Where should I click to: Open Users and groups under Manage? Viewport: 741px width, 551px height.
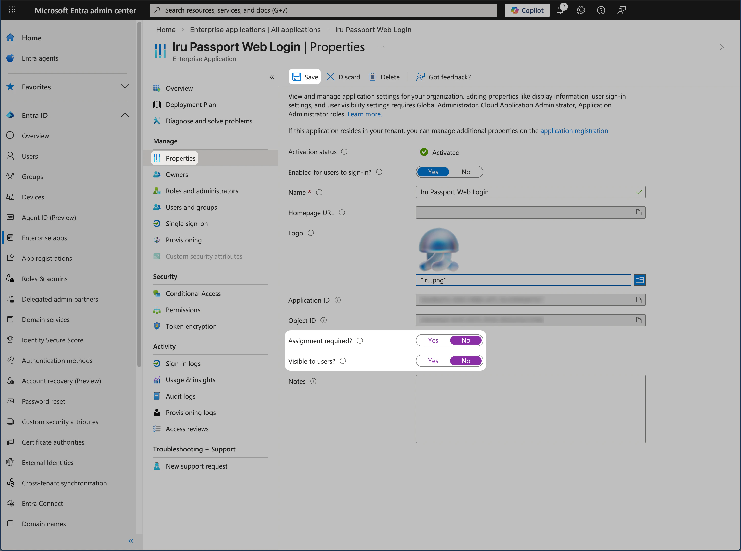pos(191,207)
